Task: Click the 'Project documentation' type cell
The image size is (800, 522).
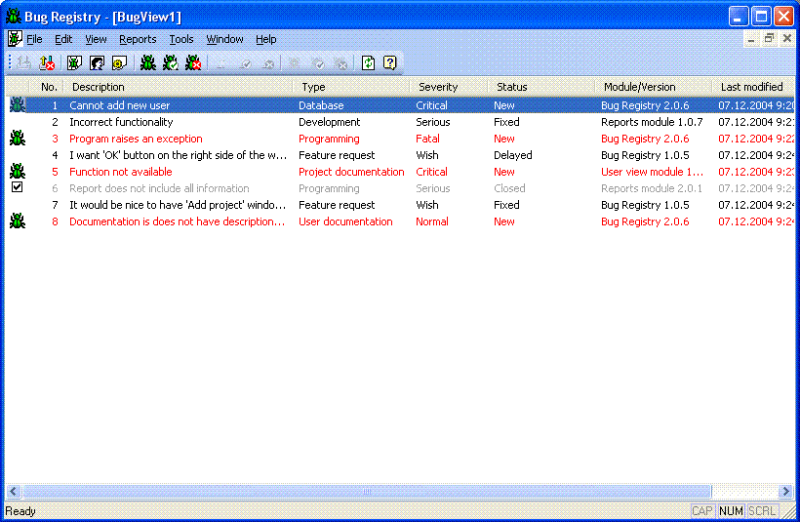Action: click(351, 172)
